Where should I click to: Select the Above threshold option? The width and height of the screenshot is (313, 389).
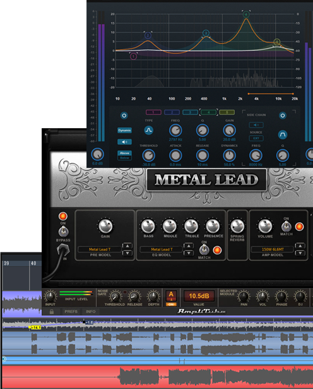(x=124, y=153)
